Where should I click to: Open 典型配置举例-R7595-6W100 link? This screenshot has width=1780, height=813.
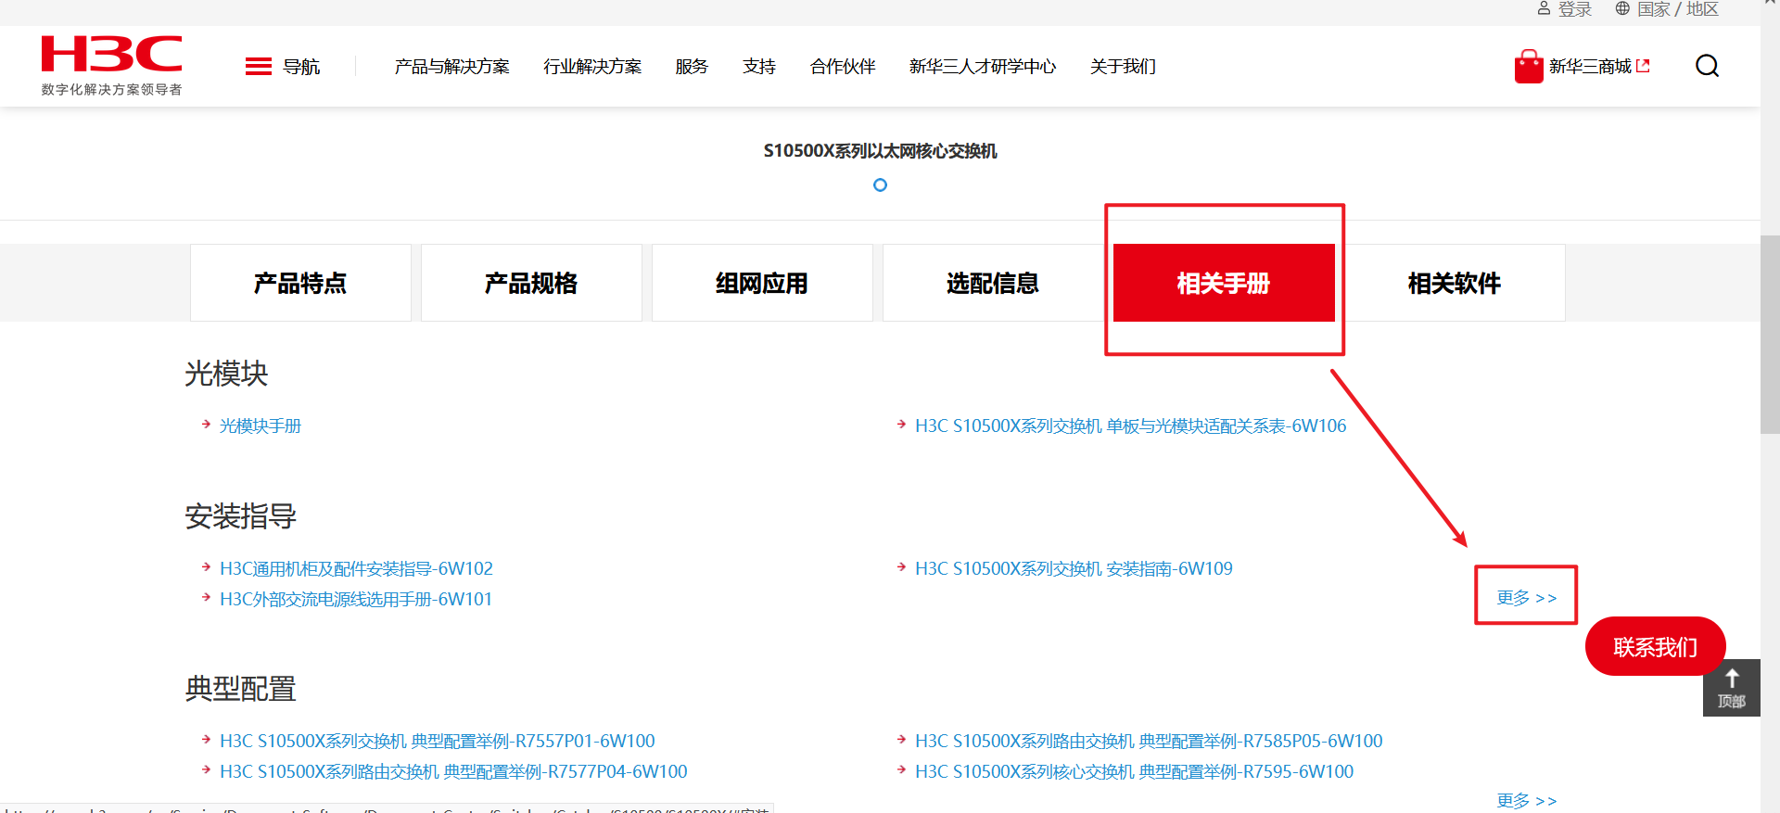coord(1135,772)
